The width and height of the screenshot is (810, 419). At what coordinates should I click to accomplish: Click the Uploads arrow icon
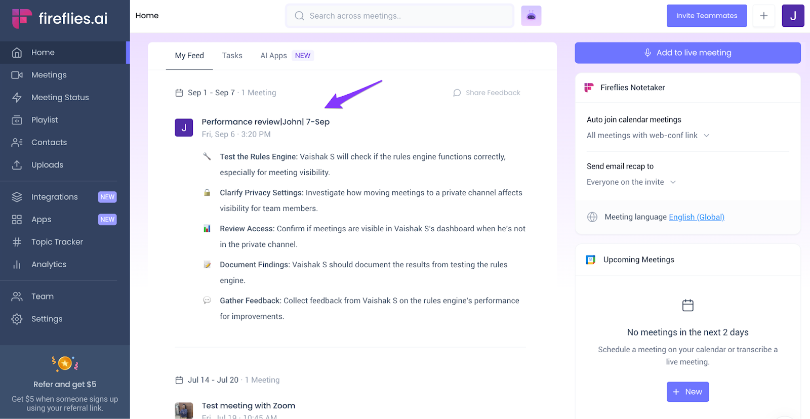pos(17,165)
